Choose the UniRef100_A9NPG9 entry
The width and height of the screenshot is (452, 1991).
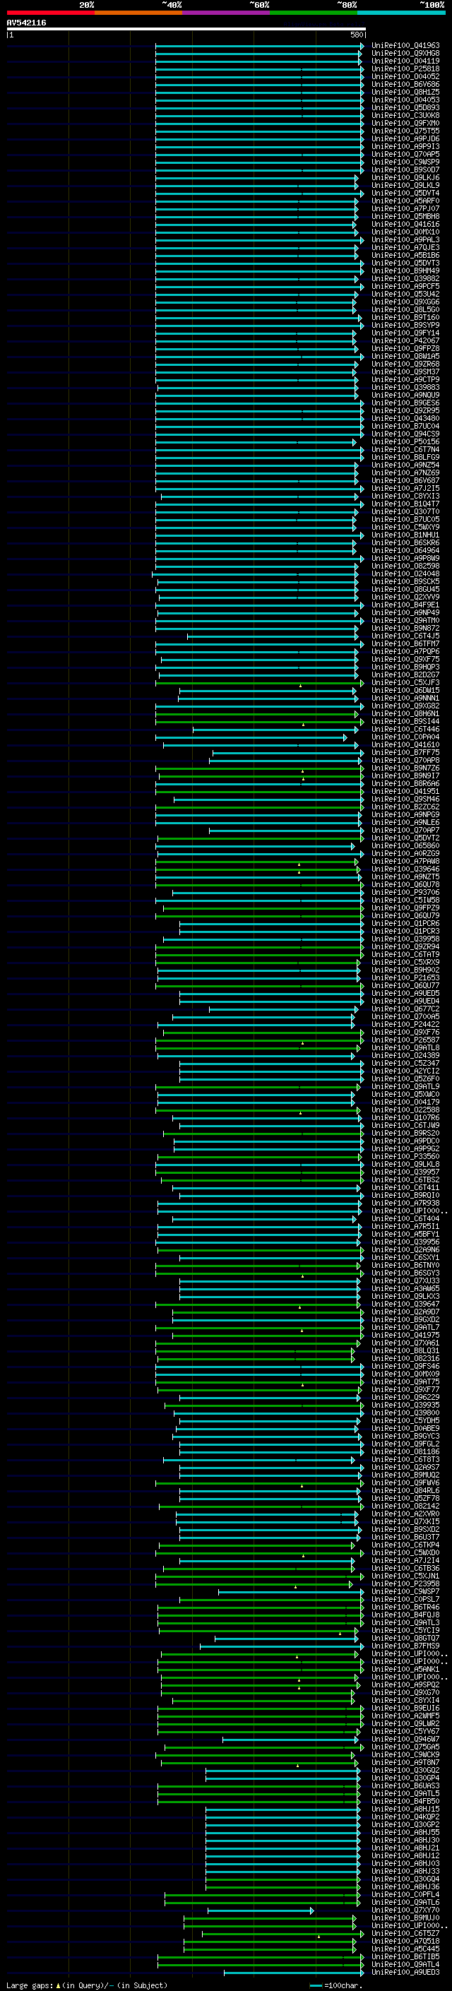(405, 814)
